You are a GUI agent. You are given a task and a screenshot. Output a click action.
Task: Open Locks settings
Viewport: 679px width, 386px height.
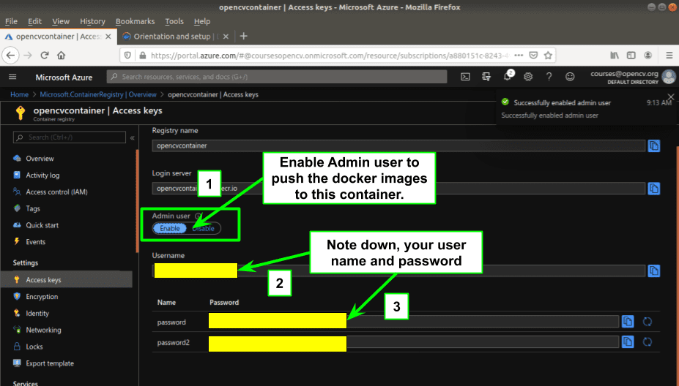click(x=34, y=347)
